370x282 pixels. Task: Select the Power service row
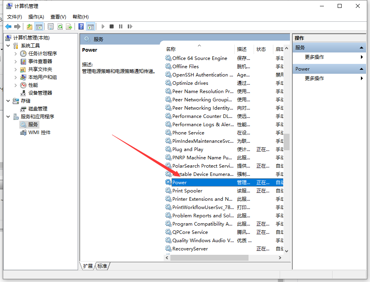[224, 183]
